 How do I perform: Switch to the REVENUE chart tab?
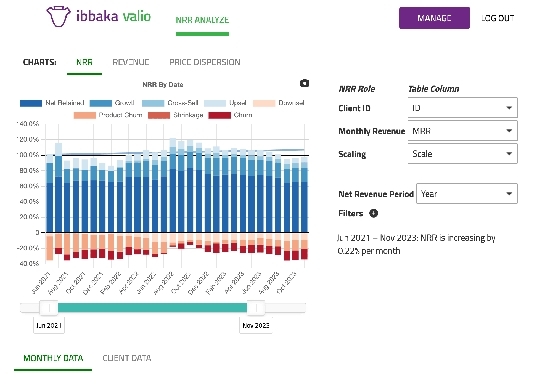tap(131, 62)
